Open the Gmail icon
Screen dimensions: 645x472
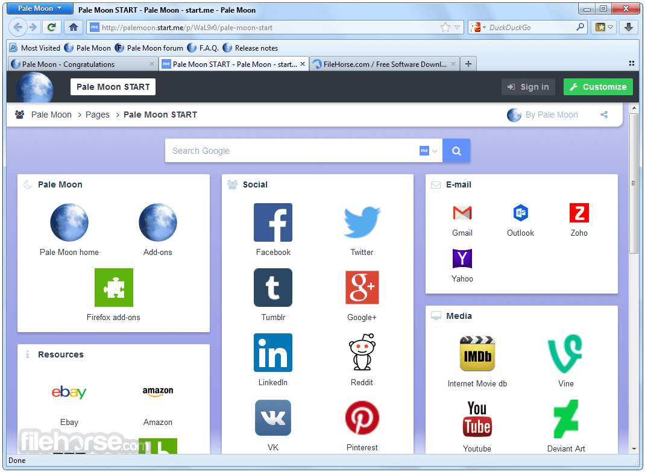(x=462, y=213)
